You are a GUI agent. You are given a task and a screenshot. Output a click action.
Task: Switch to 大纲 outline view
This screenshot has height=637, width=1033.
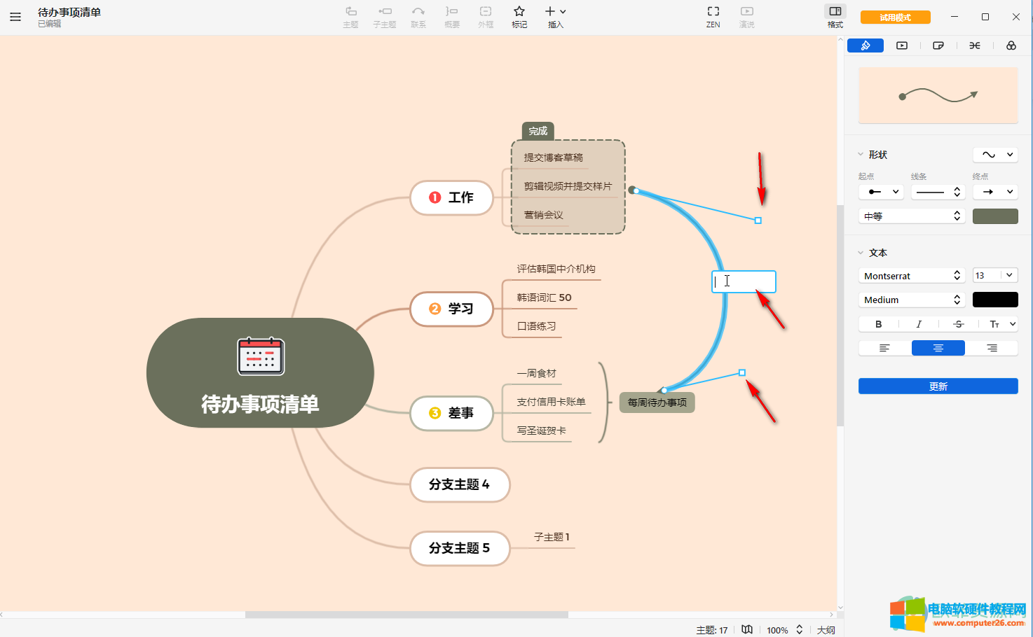tap(826, 630)
